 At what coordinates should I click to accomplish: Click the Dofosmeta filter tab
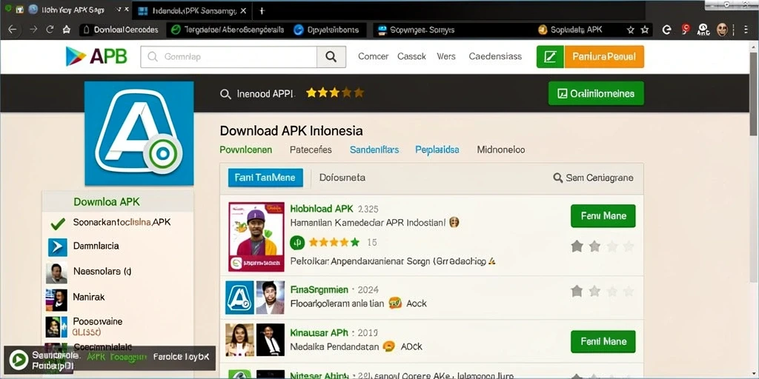click(342, 178)
